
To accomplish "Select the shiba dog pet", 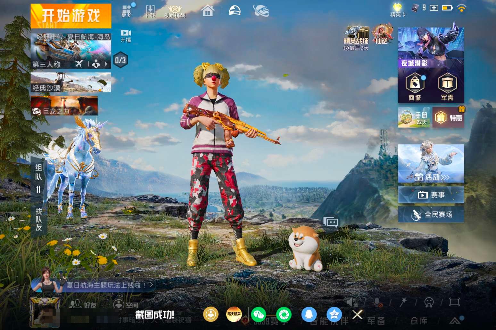I will (x=305, y=249).
